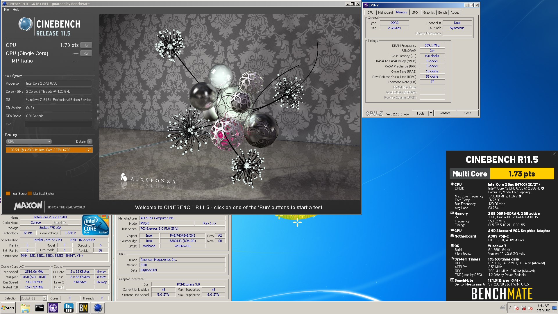This screenshot has width=558, height=314.
Task: Click the Your Score orange legend swatch
Action: 8,194
